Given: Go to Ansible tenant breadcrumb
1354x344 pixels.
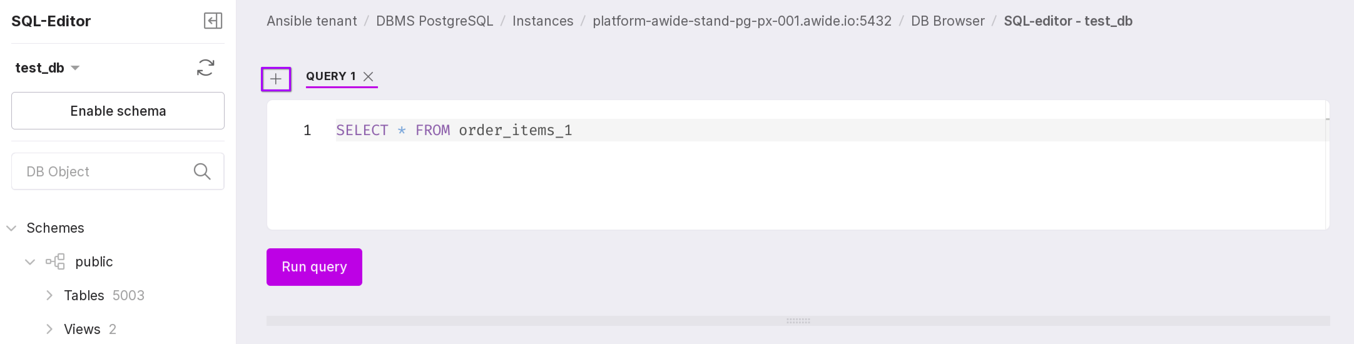Looking at the screenshot, I should 311,21.
